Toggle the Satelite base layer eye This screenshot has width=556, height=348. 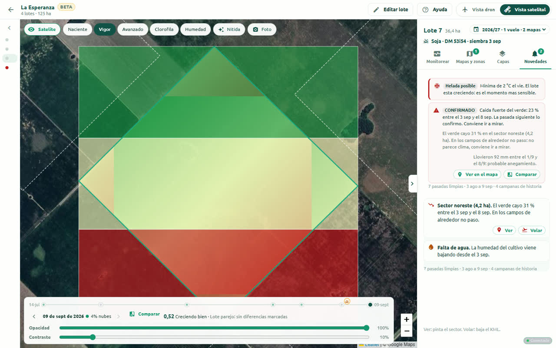pos(42,29)
